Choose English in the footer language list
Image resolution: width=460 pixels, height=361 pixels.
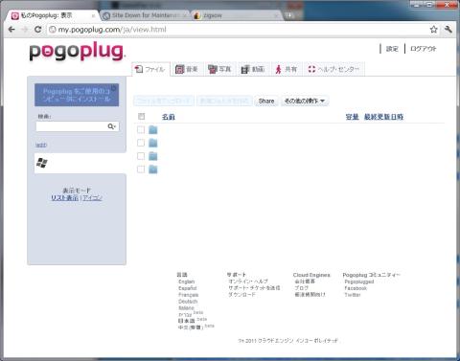pyautogui.click(x=187, y=282)
